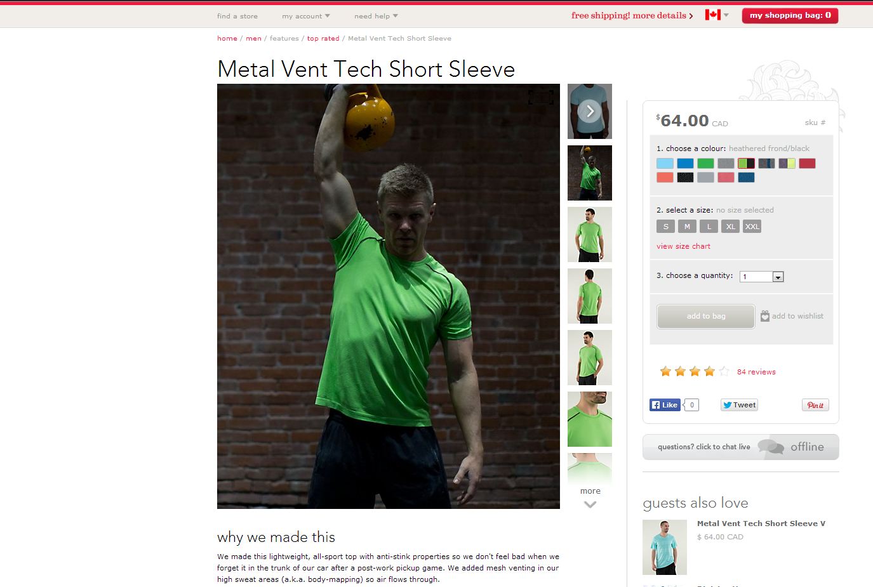873x587 pixels.
Task: Click the star rating icons
Action: 695,371
